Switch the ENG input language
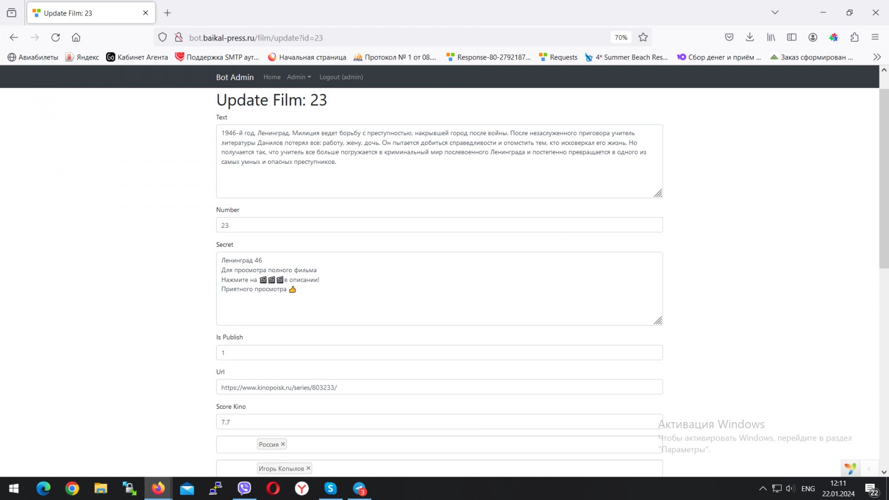 [808, 488]
